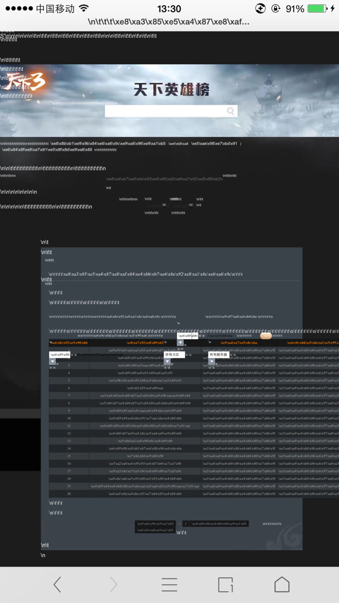Select the character name in rank 9 row
The image size is (339, 603).
coord(145,411)
